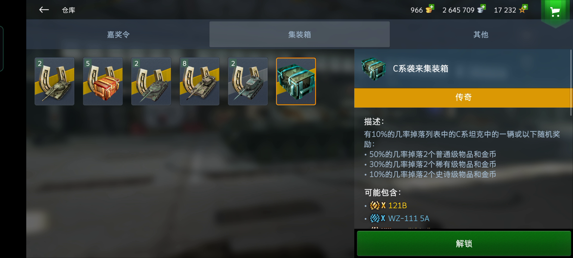Go back using the arrow icon
The height and width of the screenshot is (258, 573).
click(x=44, y=10)
